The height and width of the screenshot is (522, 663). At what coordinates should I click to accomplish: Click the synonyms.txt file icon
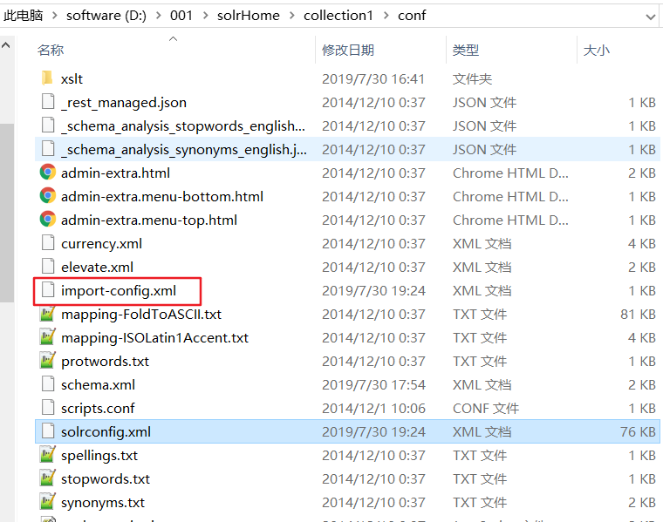48,502
